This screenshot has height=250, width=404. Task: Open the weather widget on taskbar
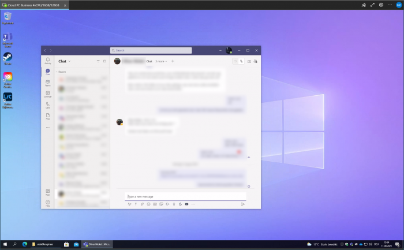(x=322, y=244)
